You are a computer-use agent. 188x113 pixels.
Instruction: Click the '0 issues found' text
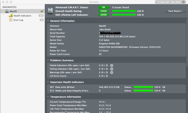[x=120, y=7]
